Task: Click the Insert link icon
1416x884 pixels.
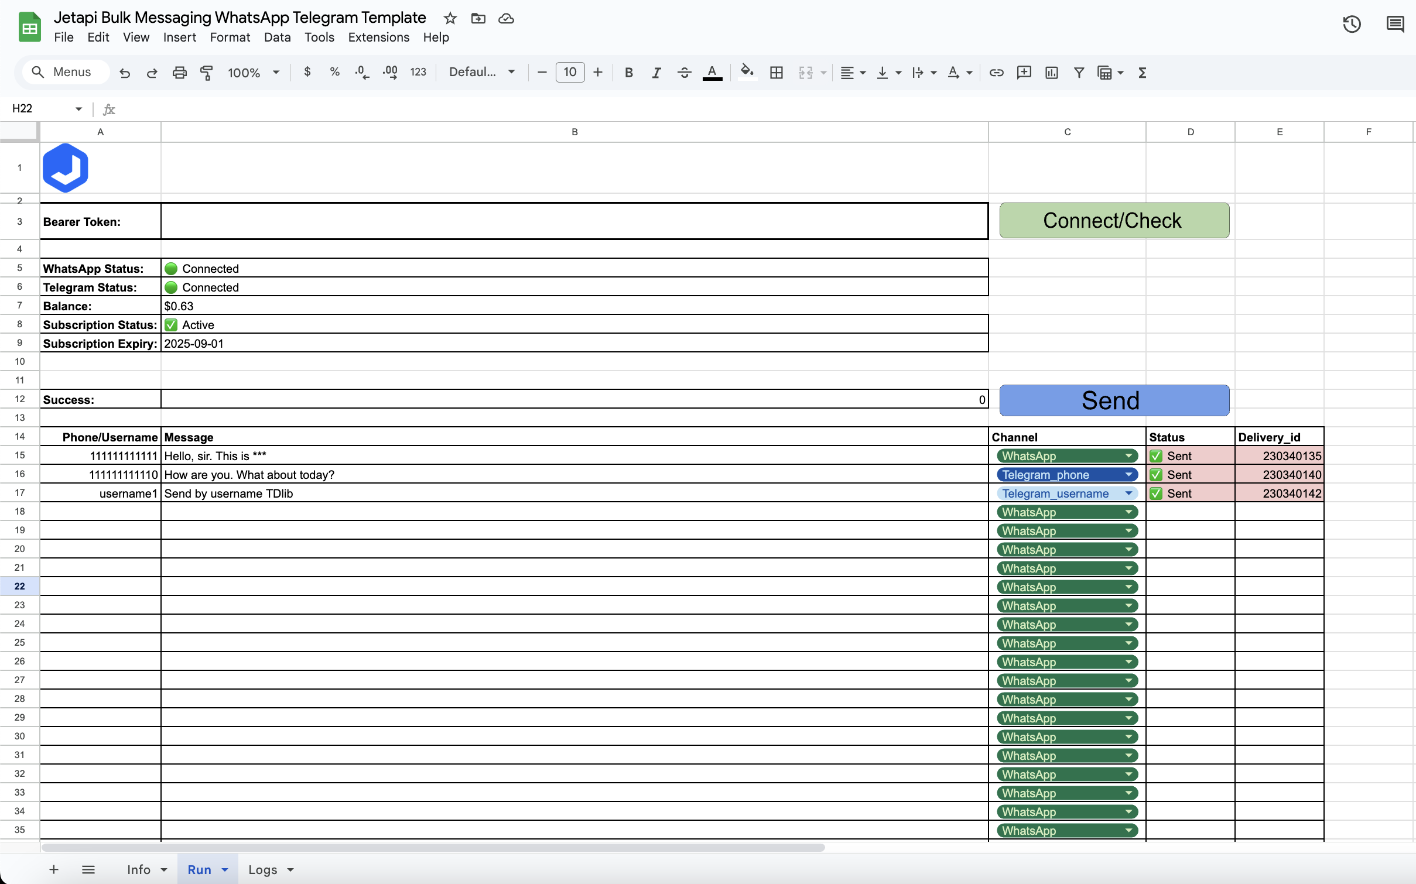Action: pos(996,73)
